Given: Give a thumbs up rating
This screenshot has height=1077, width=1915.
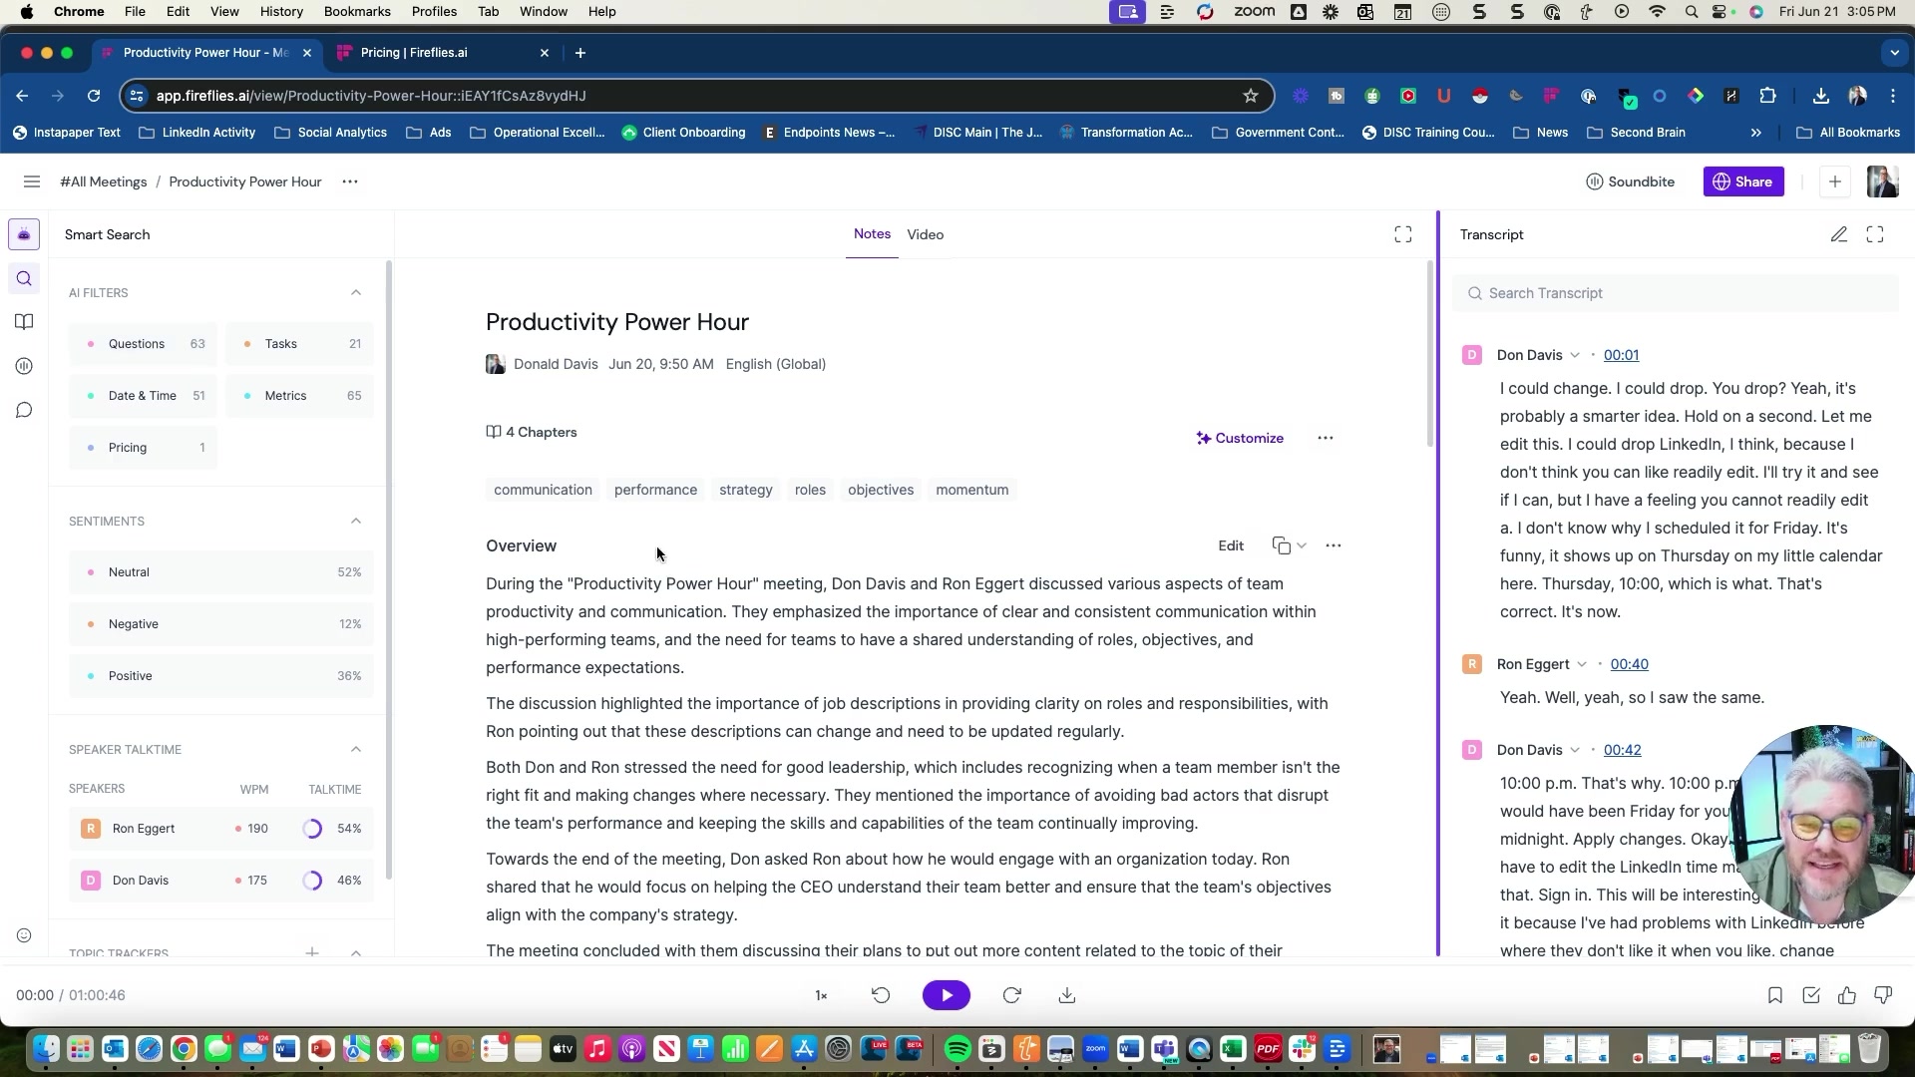Looking at the screenshot, I should (1847, 995).
